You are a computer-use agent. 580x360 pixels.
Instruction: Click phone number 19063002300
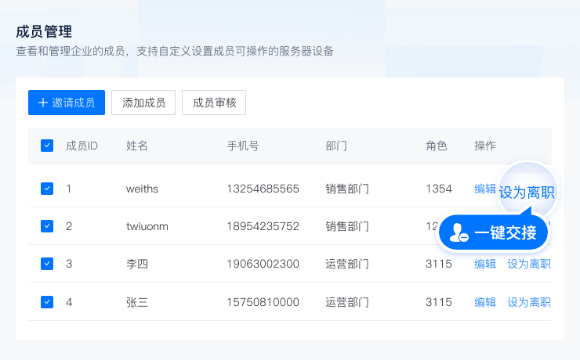click(x=263, y=264)
